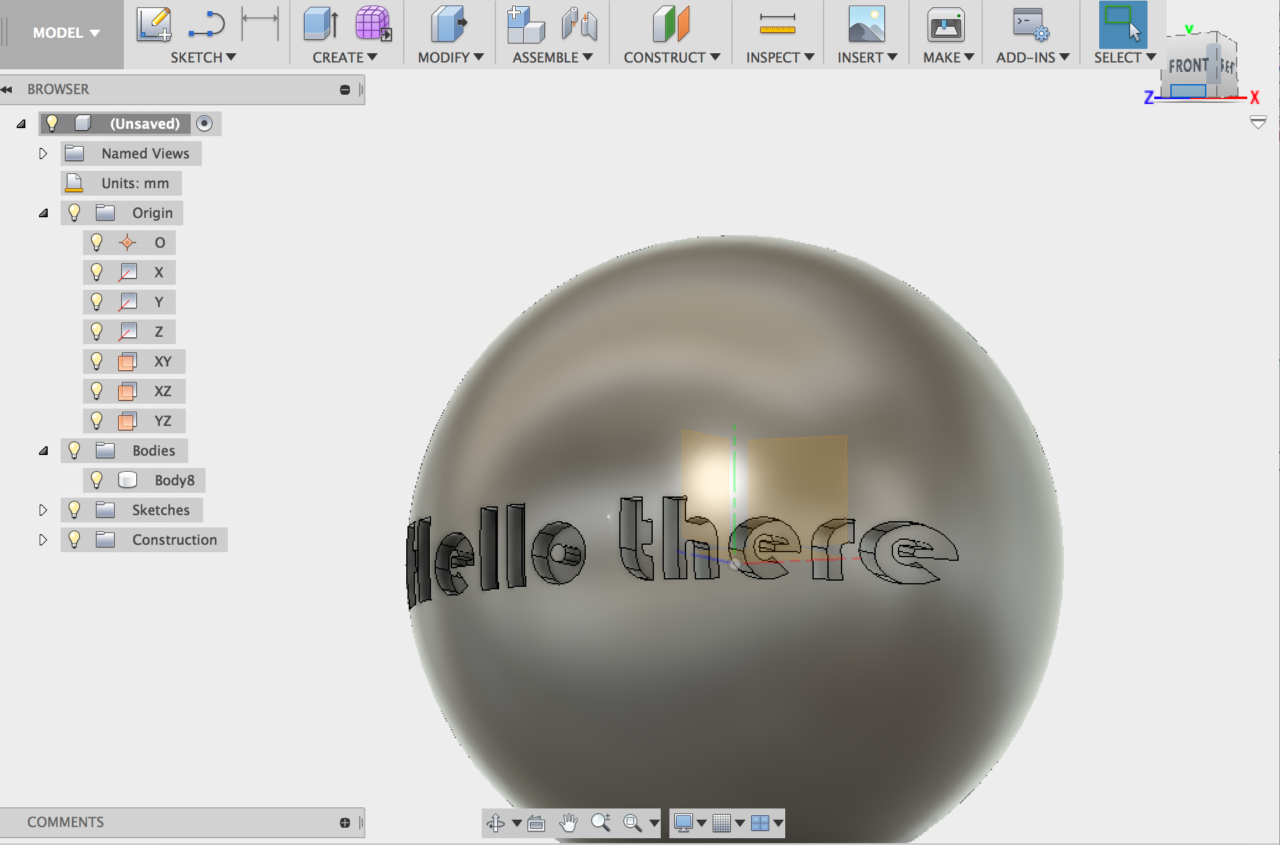Toggle visibility bulb for Body8
Screen dimensions: 1280x845
(97, 480)
